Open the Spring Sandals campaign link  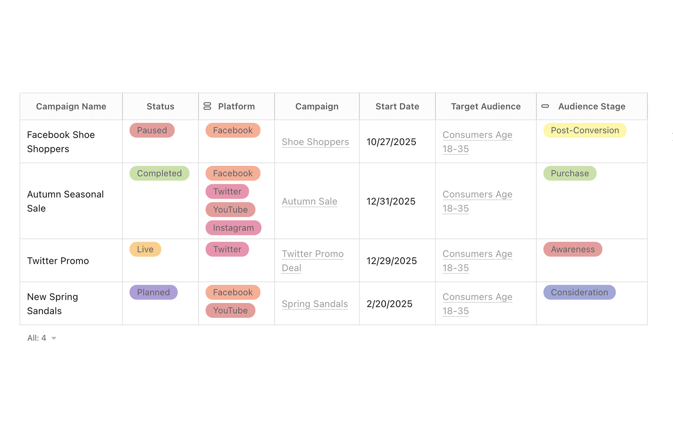coord(314,304)
